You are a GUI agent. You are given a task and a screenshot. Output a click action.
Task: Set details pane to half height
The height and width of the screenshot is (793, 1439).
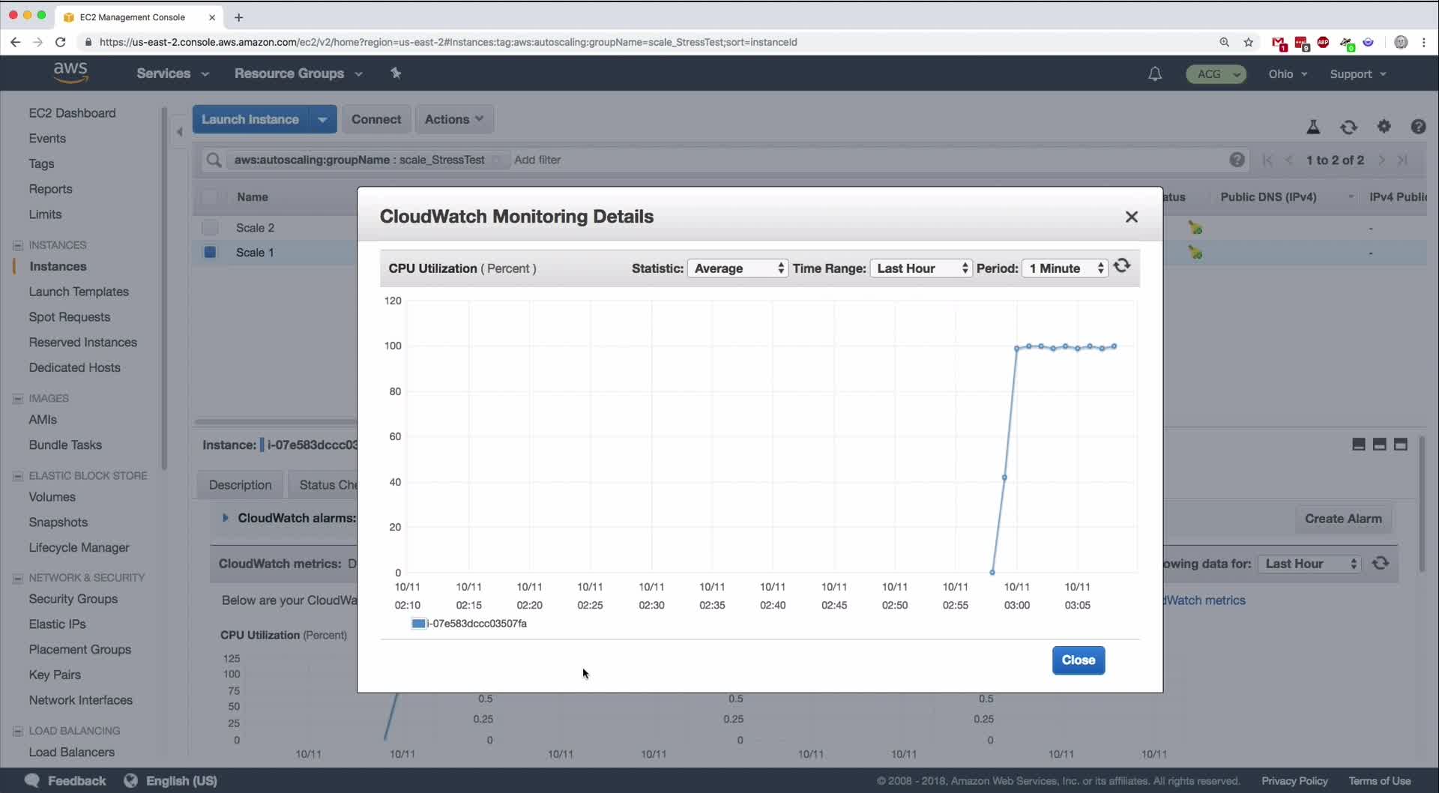(1379, 444)
